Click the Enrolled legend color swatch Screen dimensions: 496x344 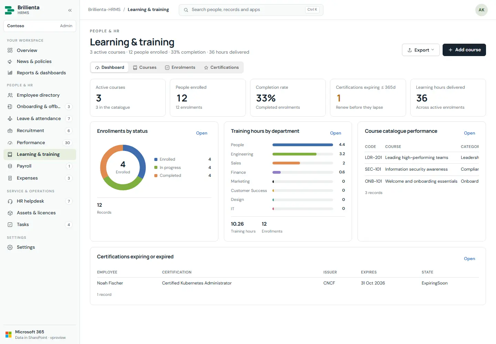pyautogui.click(x=156, y=160)
